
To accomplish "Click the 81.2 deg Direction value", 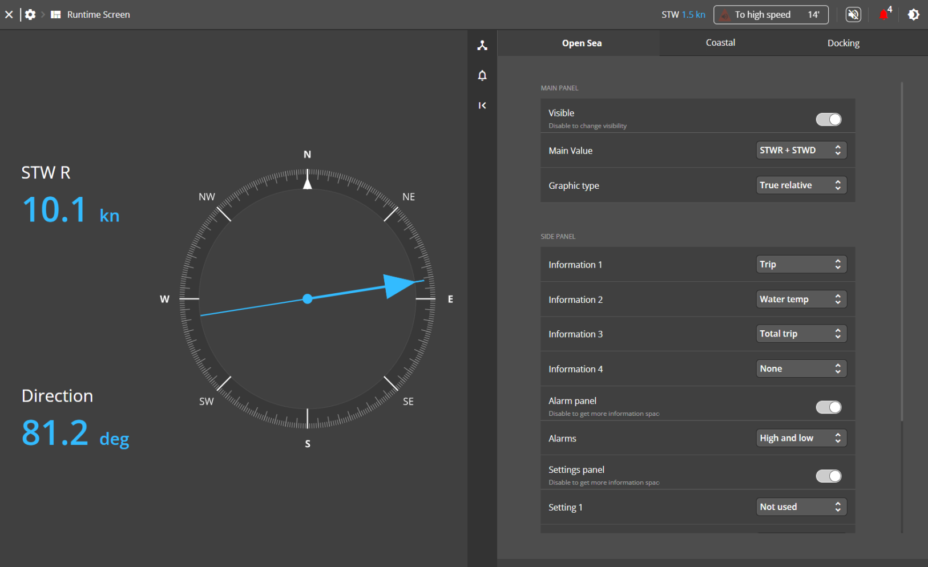I will (75, 433).
